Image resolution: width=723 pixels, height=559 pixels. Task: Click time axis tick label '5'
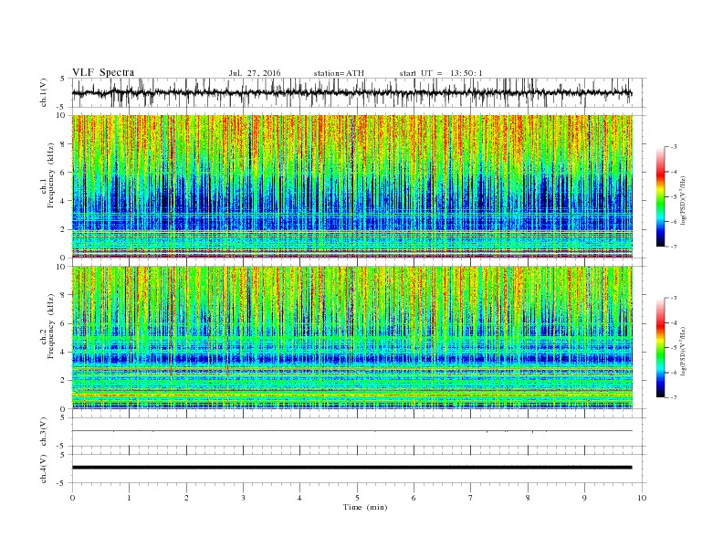click(x=357, y=498)
